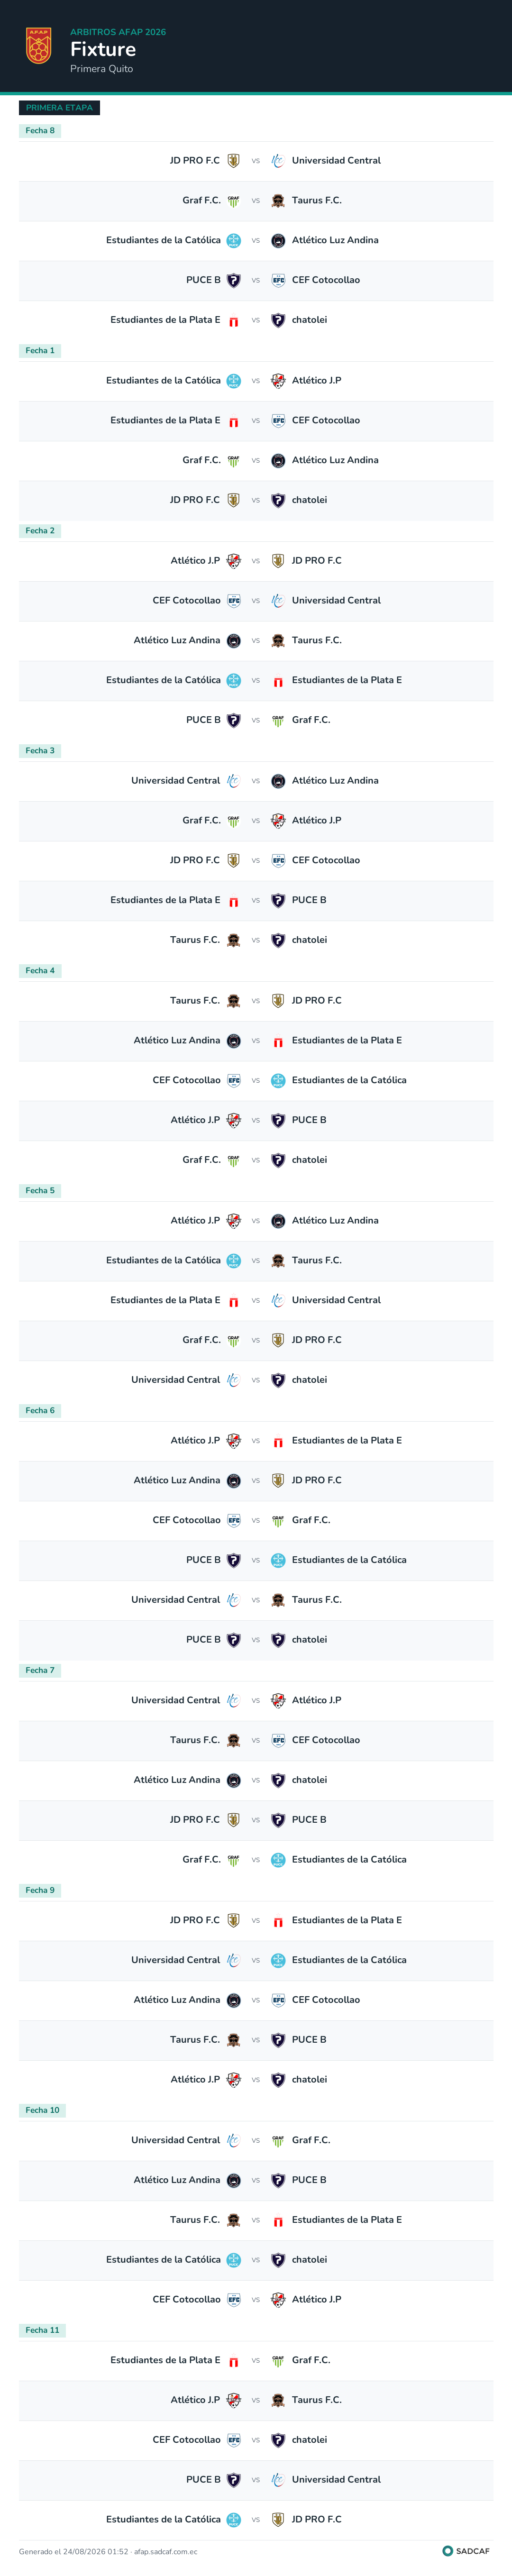Screen dimensions: 512x2576
Task: Click PUCE B crest in Fecha 8
Action: [233, 281]
